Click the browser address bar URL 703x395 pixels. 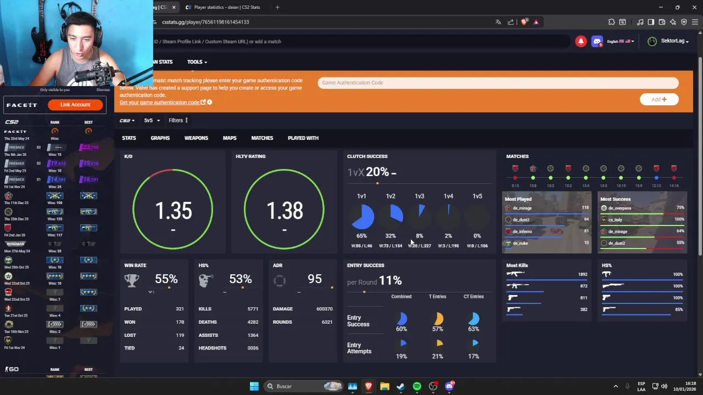(x=205, y=22)
